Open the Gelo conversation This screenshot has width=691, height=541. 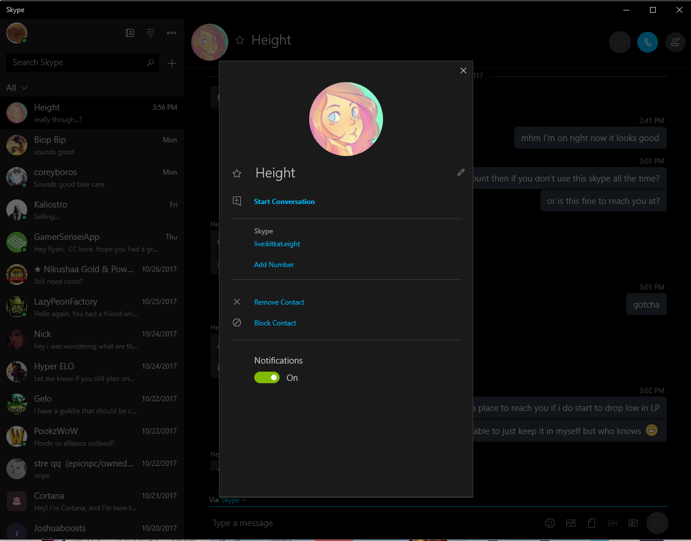point(92,404)
